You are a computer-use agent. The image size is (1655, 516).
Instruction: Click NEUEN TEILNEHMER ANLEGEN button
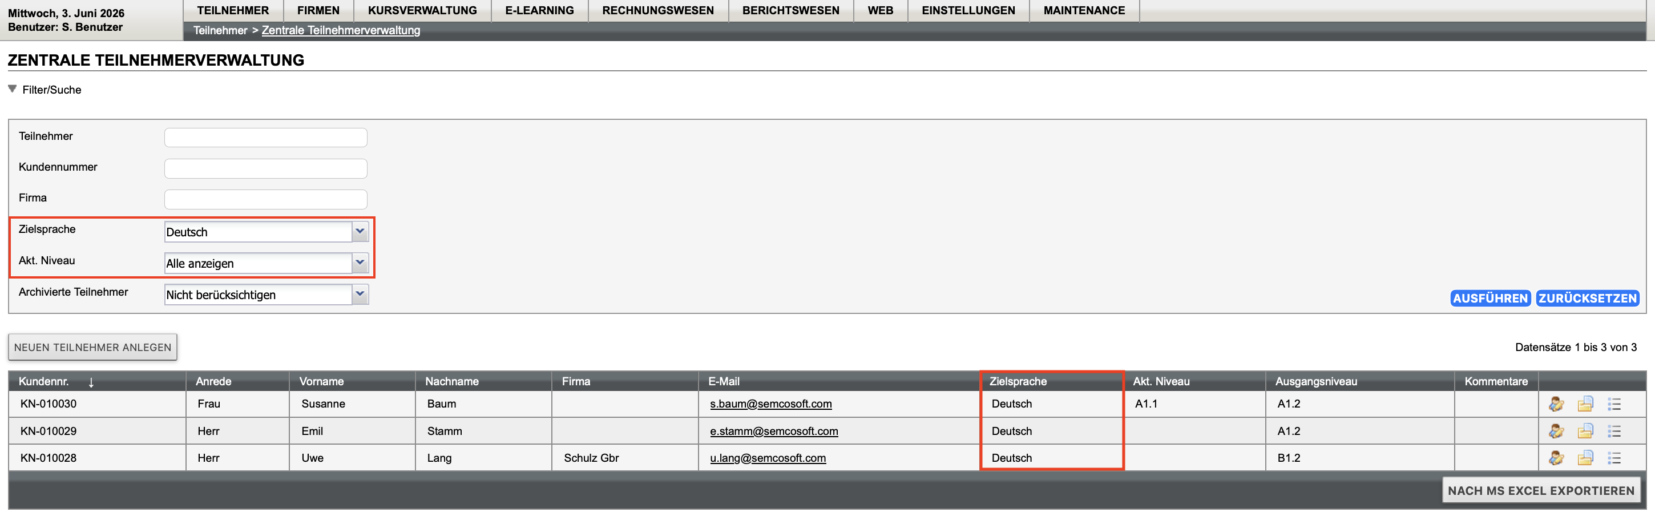point(92,348)
